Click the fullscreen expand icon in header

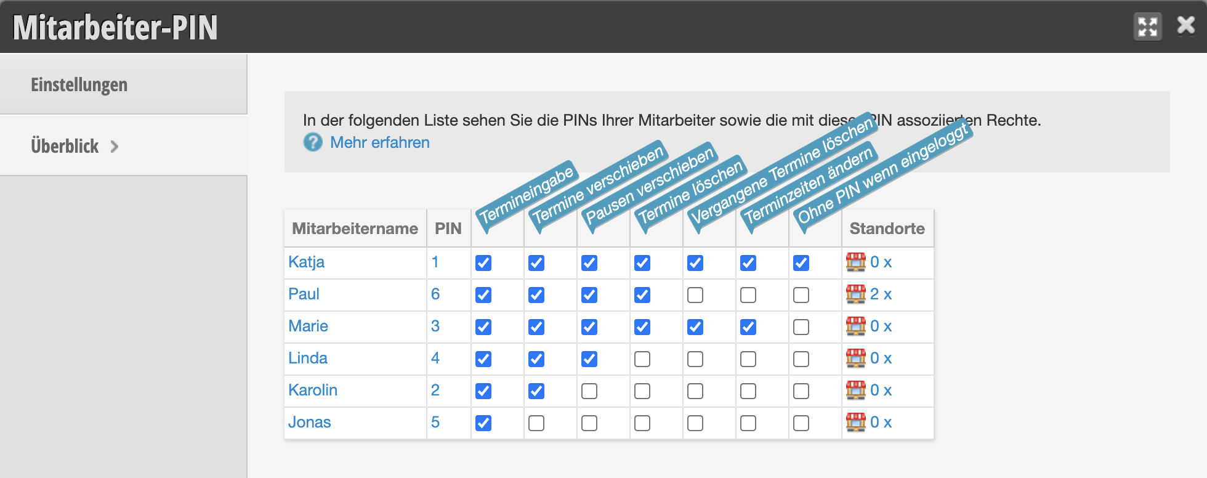pyautogui.click(x=1148, y=27)
